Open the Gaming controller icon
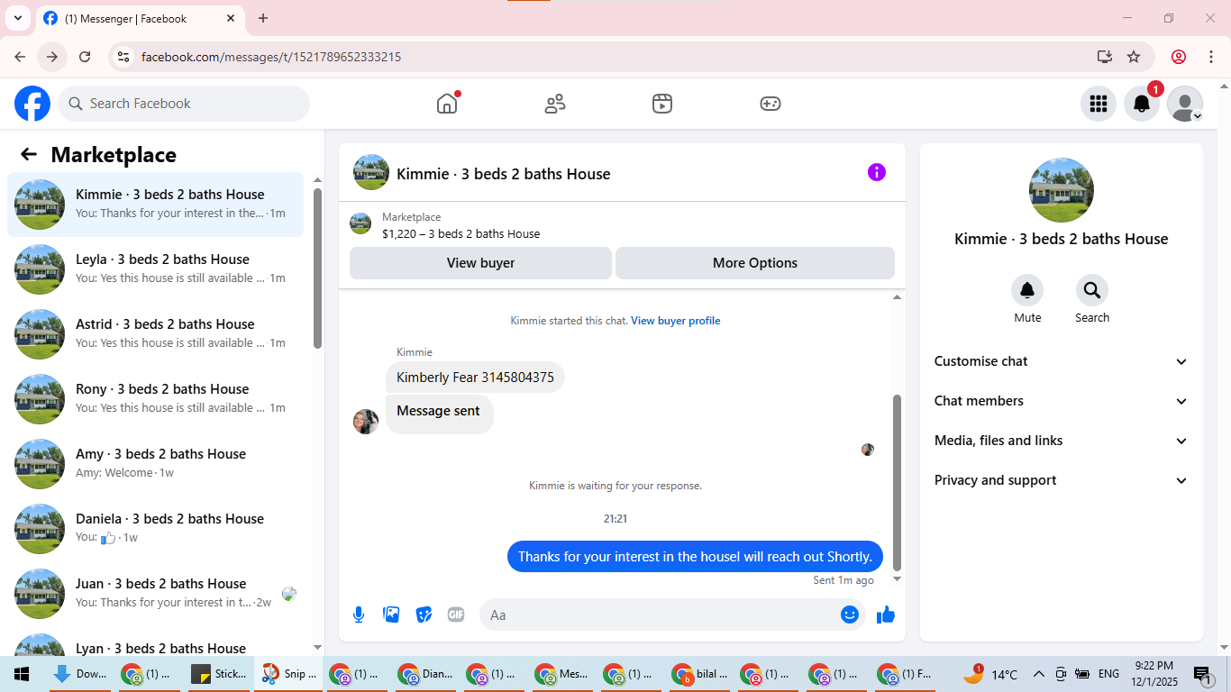This screenshot has height=692, width=1231. (x=771, y=104)
